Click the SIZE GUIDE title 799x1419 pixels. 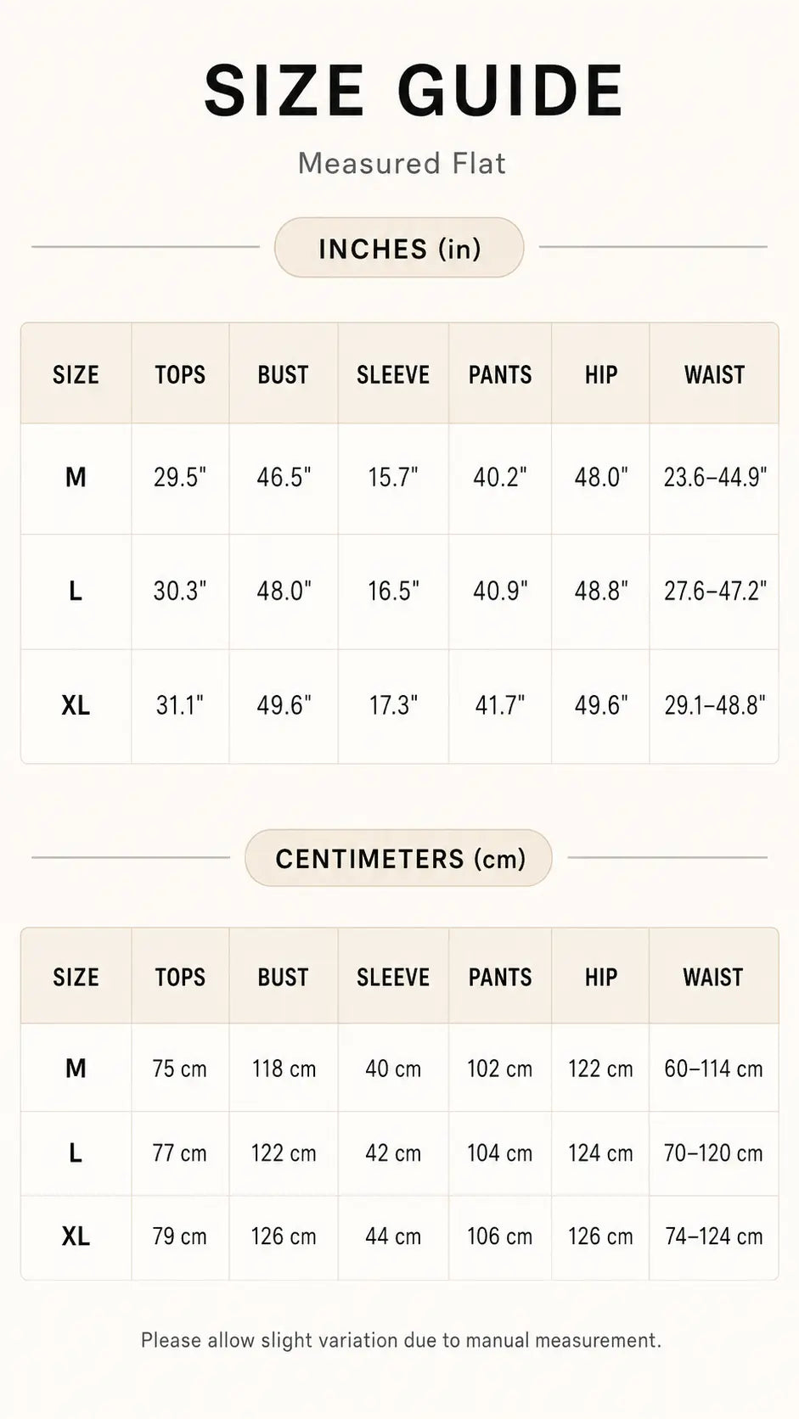click(414, 90)
